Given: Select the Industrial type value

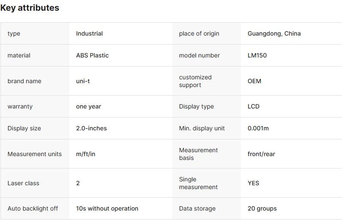Looking at the screenshot, I should (x=89, y=33).
